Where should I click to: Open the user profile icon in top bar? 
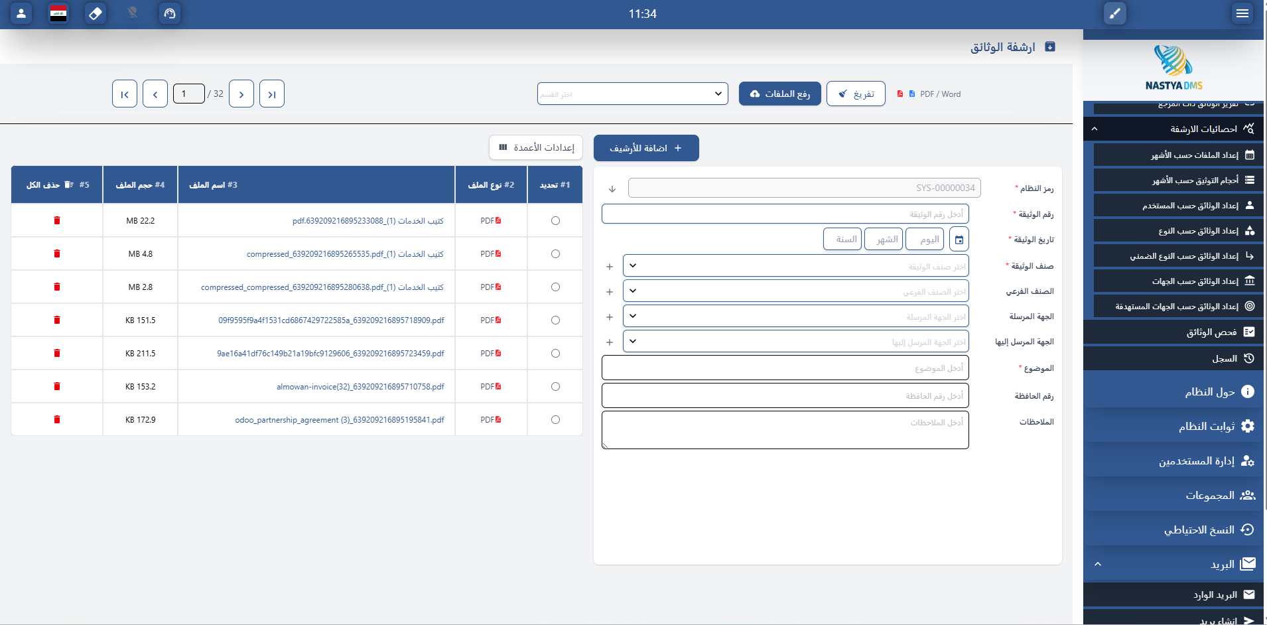pos(21,13)
